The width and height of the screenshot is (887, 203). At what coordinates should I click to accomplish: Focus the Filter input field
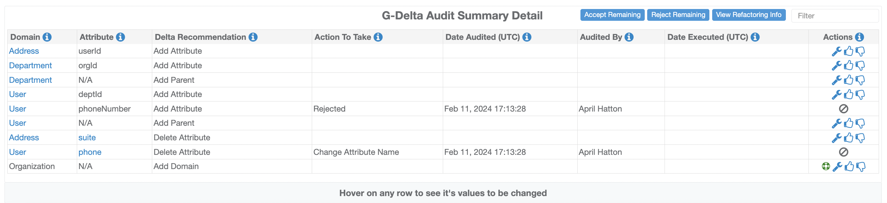pyautogui.click(x=835, y=16)
